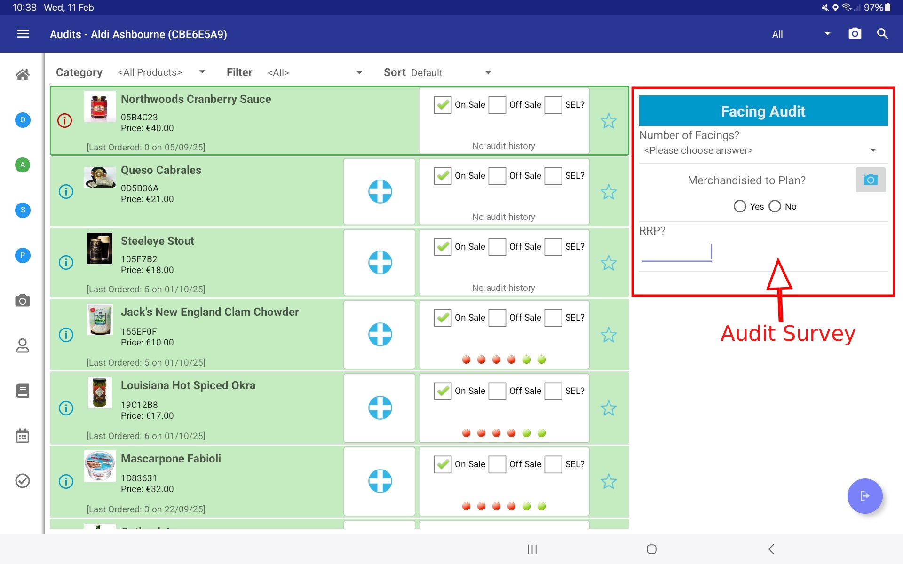Check Off Sale for Queso Cabrales

tap(497, 176)
